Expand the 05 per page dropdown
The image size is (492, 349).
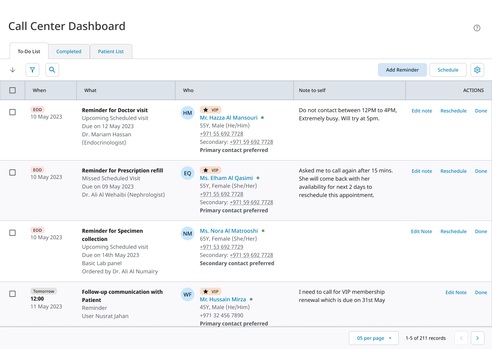(373, 338)
